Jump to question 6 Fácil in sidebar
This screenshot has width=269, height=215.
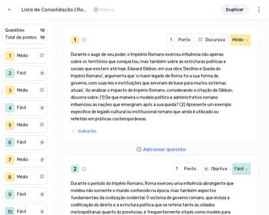click(x=25, y=142)
